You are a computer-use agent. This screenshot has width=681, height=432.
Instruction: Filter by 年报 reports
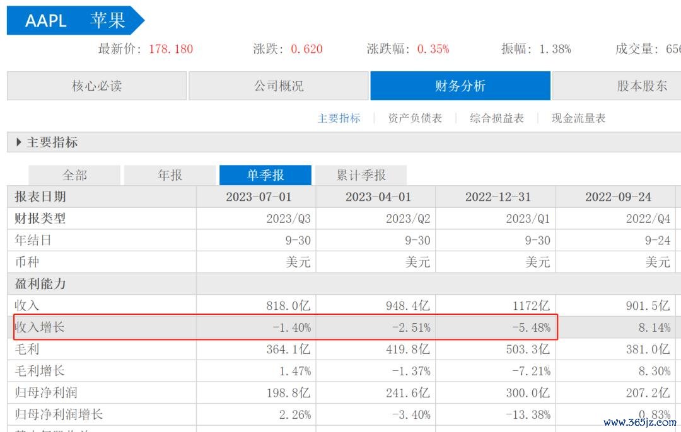pos(170,175)
